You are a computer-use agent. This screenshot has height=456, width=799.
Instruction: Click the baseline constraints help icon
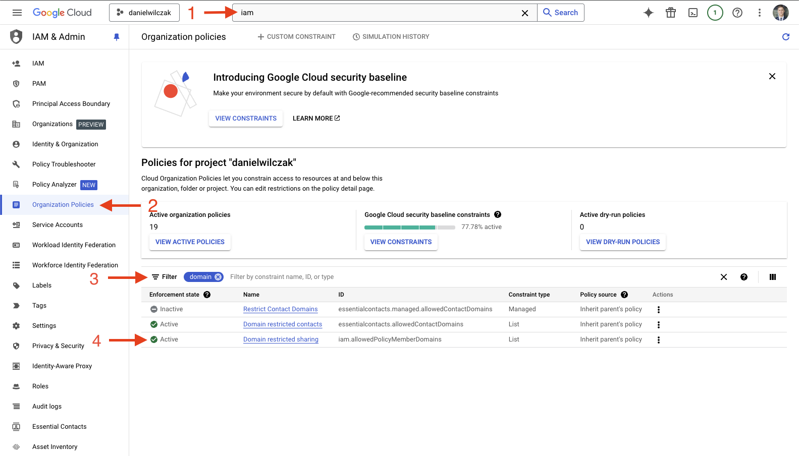coord(498,214)
